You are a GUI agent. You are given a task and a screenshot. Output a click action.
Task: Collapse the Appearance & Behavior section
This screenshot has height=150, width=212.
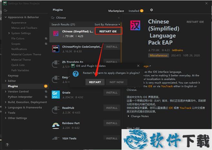5,17
